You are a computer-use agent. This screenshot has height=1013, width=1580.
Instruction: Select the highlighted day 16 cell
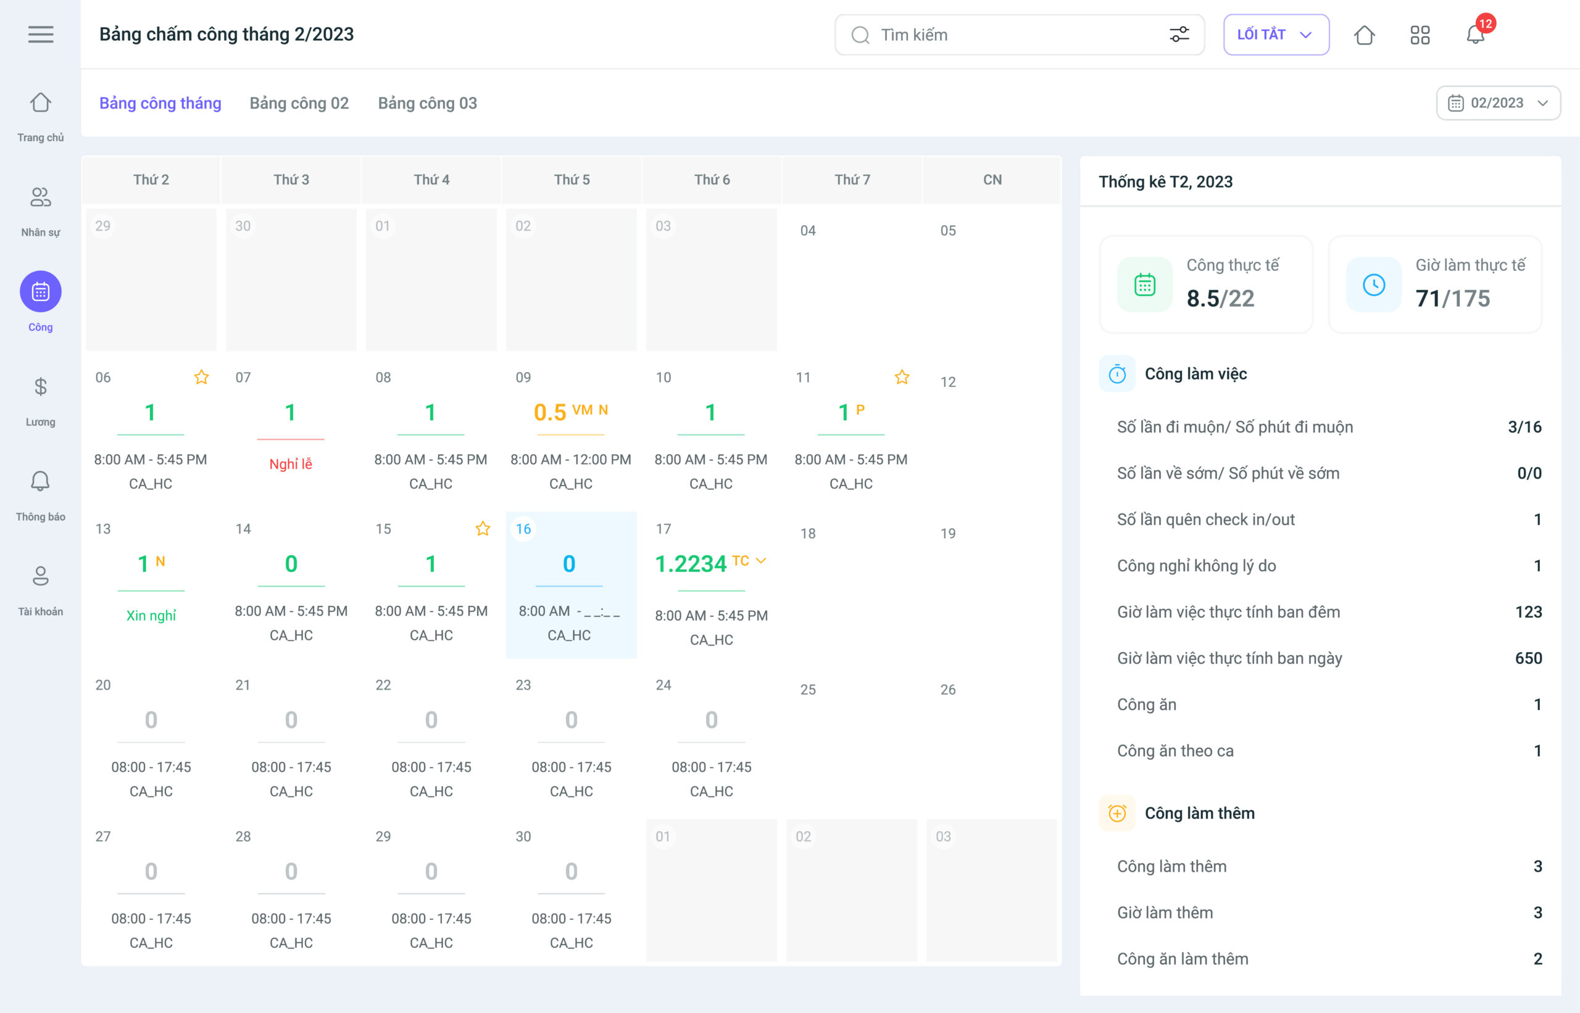pyautogui.click(x=570, y=585)
